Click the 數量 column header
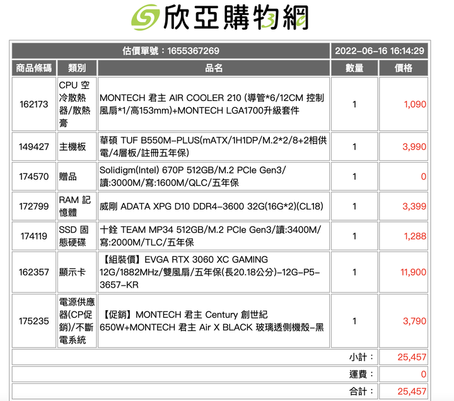Viewport: 454px width, 401px height. [354, 68]
